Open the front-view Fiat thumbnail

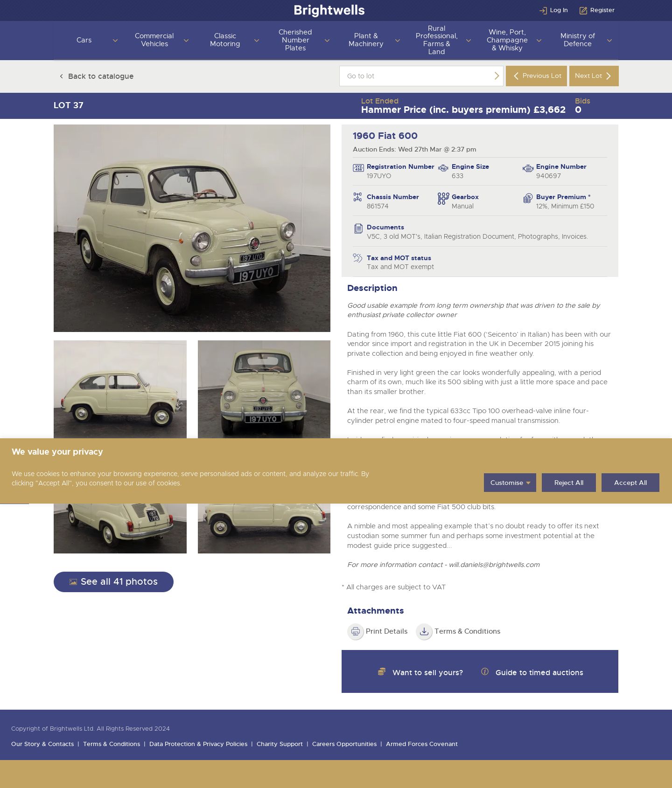click(x=264, y=389)
